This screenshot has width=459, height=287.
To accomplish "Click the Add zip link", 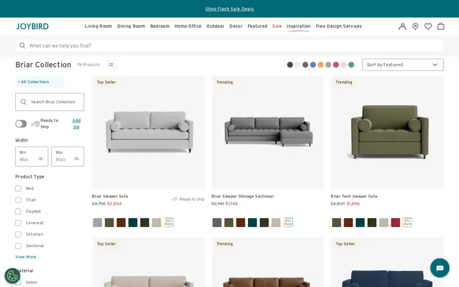I will (76, 124).
